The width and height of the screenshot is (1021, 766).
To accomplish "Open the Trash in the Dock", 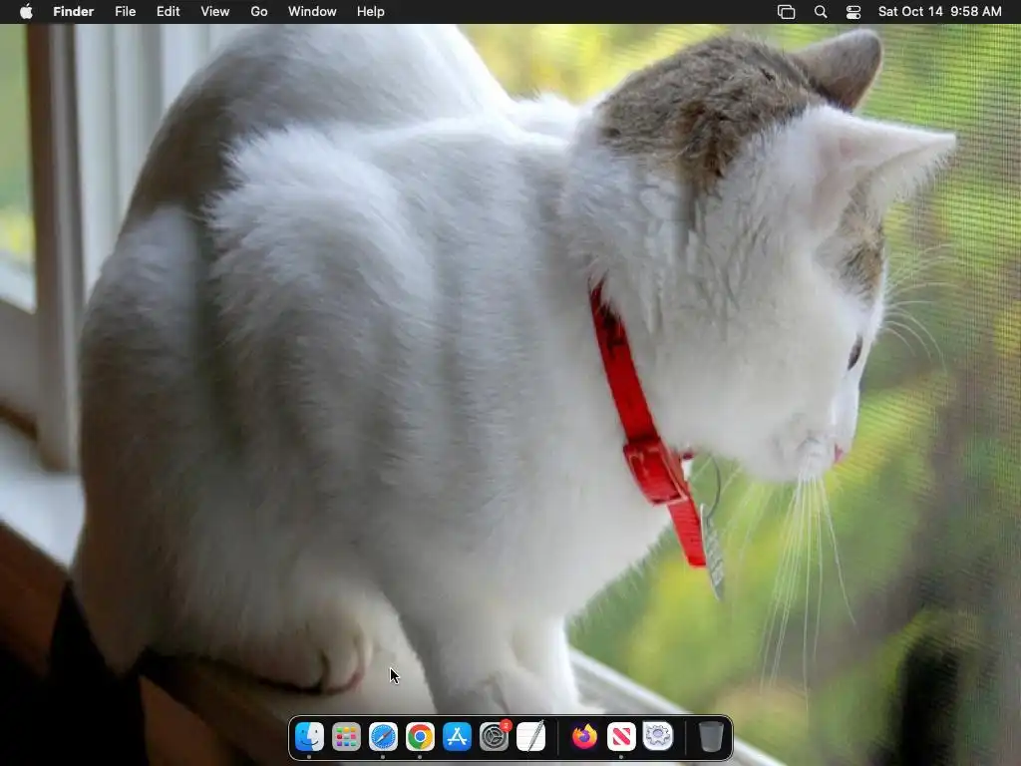I will coord(711,737).
